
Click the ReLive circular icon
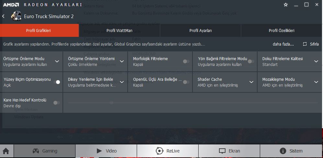point(159,151)
